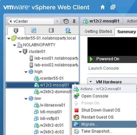Select the w2k8r2-domino01 VM icon
This screenshot has height=135, width=137.
point(37,92)
